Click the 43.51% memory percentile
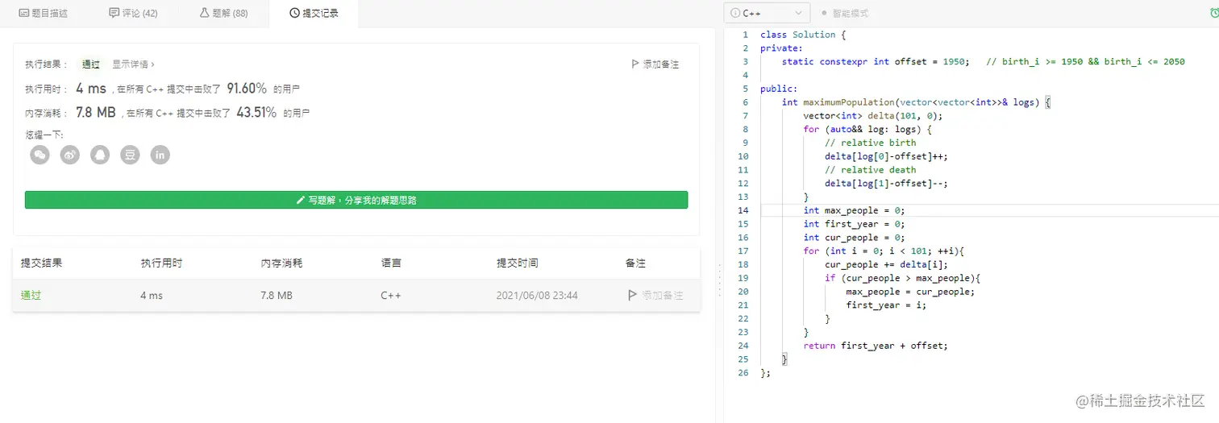 [x=256, y=112]
